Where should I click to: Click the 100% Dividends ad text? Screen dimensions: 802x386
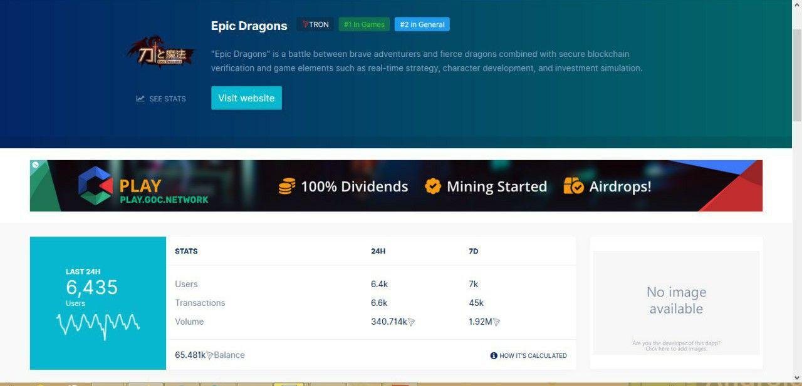click(355, 186)
